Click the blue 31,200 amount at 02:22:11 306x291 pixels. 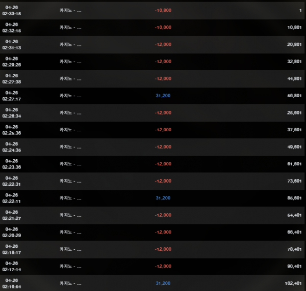pyautogui.click(x=163, y=198)
